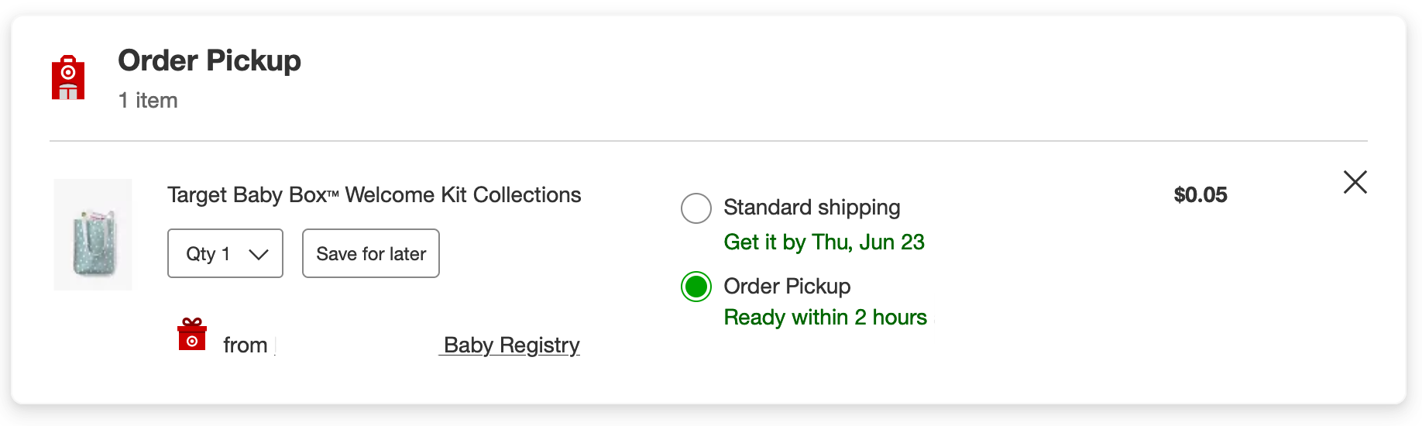Click the Get it by Thu, Jun 23 text

click(x=824, y=242)
